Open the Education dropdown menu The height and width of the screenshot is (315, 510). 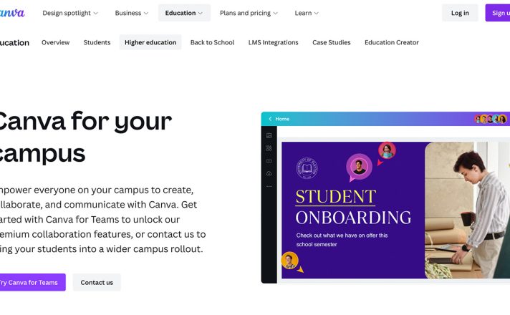(184, 13)
